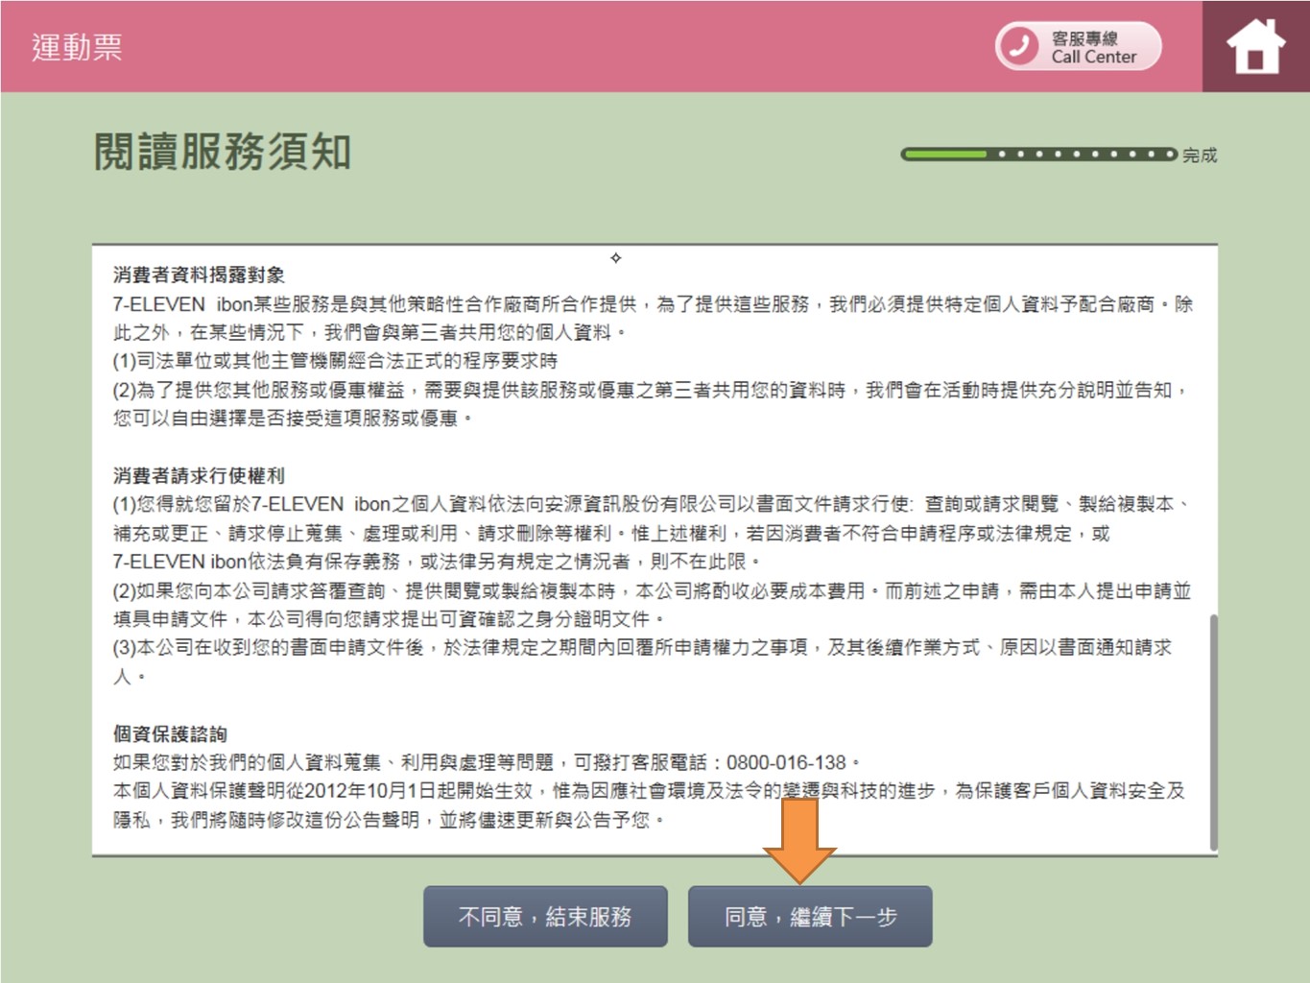1310x983 pixels.
Task: Click the 閱讀服務須知 page heading
Action: [223, 152]
